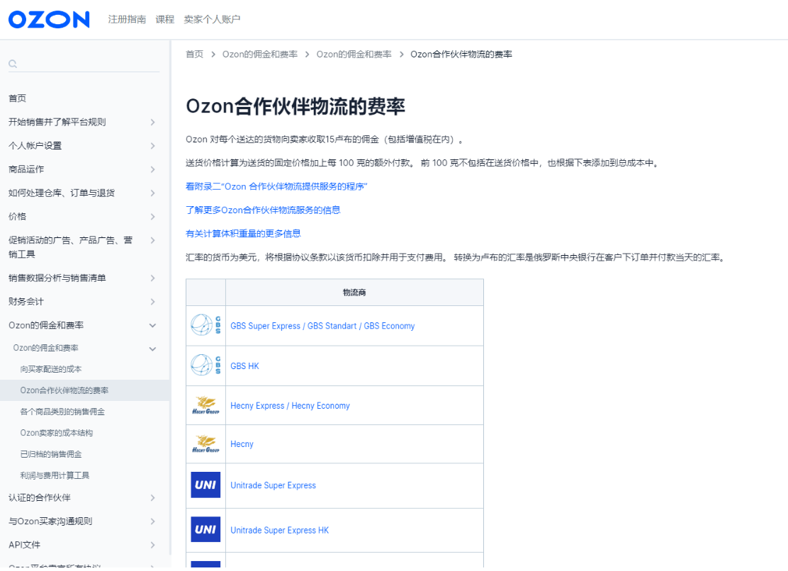Open 卖家个人账户 in the top bar
This screenshot has height=571, width=788.
(212, 19)
